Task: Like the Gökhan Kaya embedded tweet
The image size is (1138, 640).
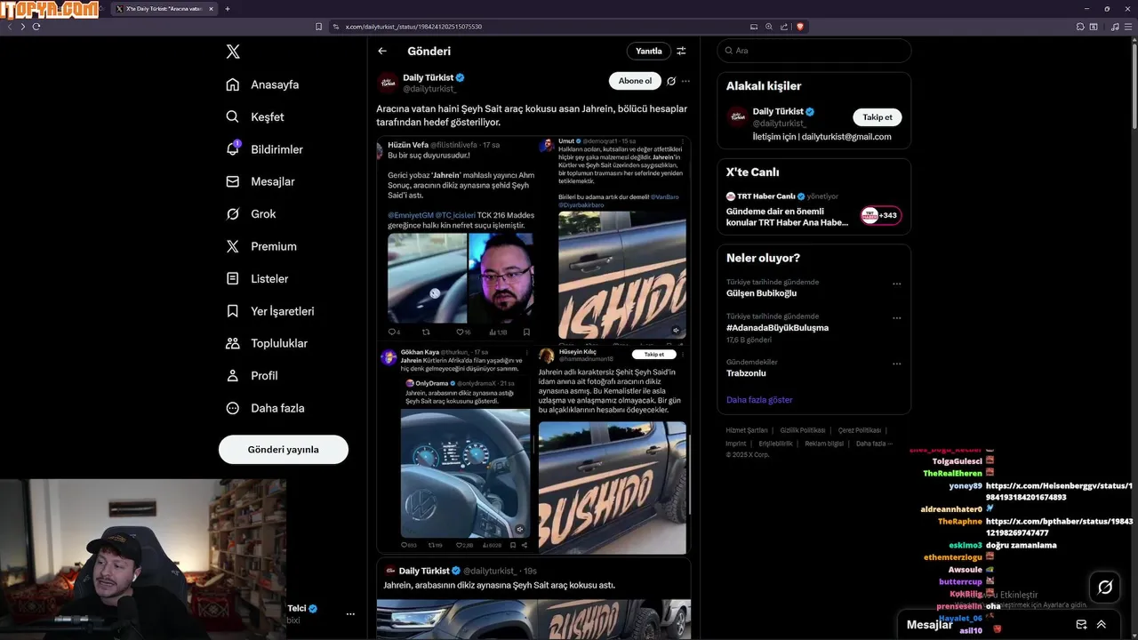Action: point(460,545)
